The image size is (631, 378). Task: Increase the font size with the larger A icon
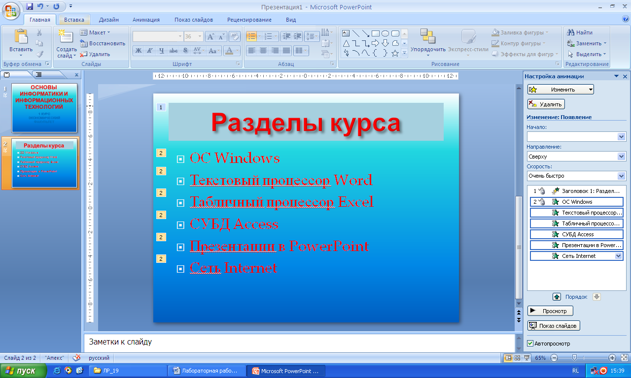point(210,36)
